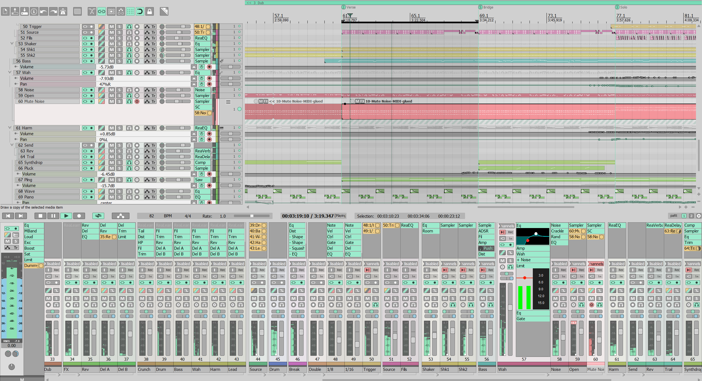This screenshot has width=702, height=381.
Task: Click the ruler tool icon in toolbar
Action: 164,12
